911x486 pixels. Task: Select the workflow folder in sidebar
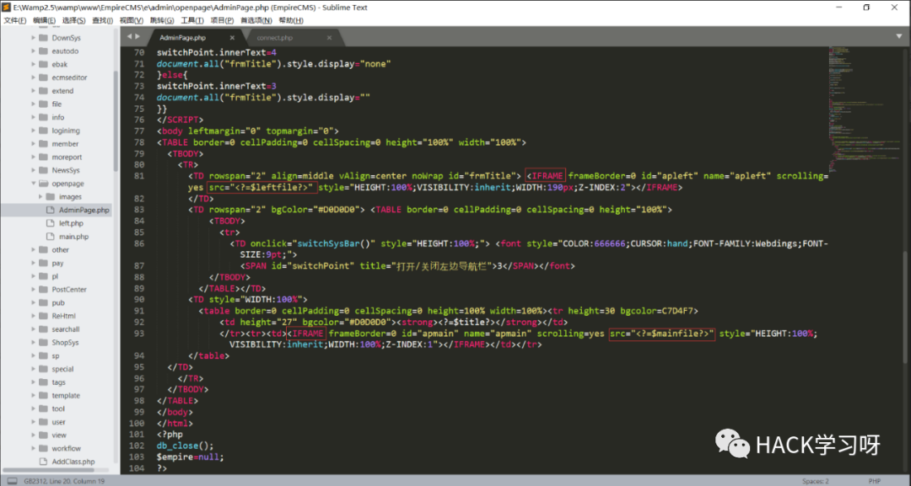67,448
